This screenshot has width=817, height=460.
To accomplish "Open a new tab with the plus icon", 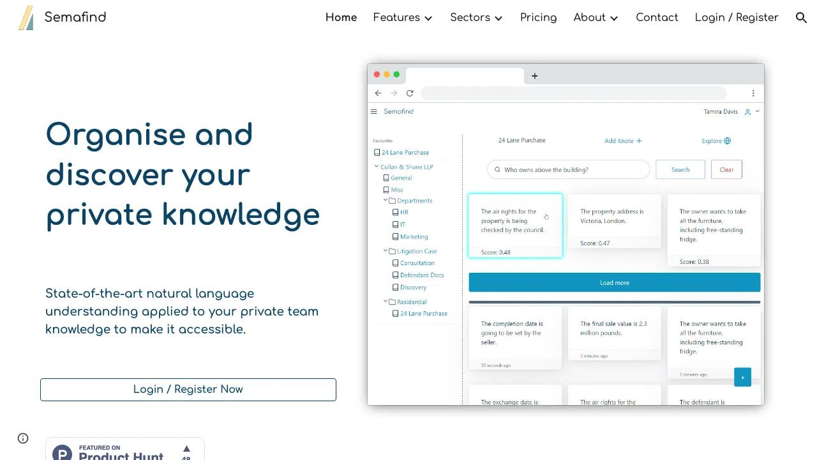I will point(535,76).
